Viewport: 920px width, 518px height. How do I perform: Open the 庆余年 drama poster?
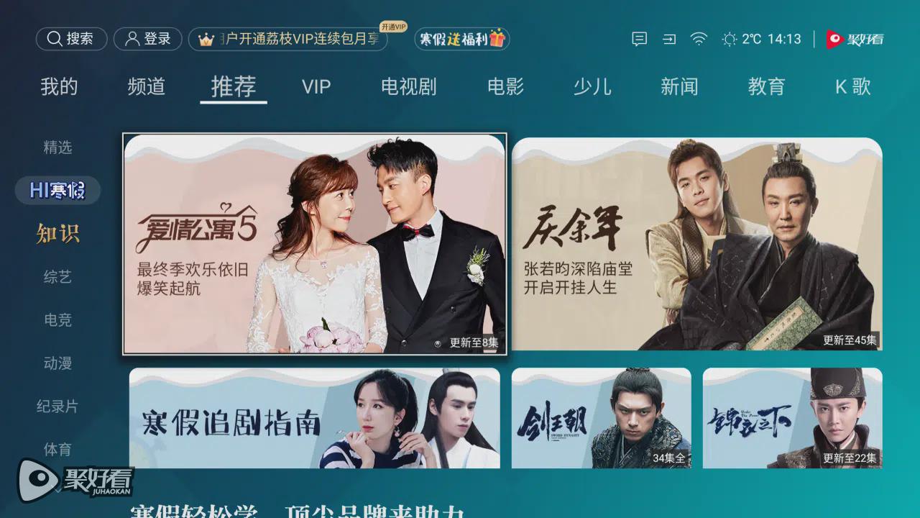click(697, 244)
